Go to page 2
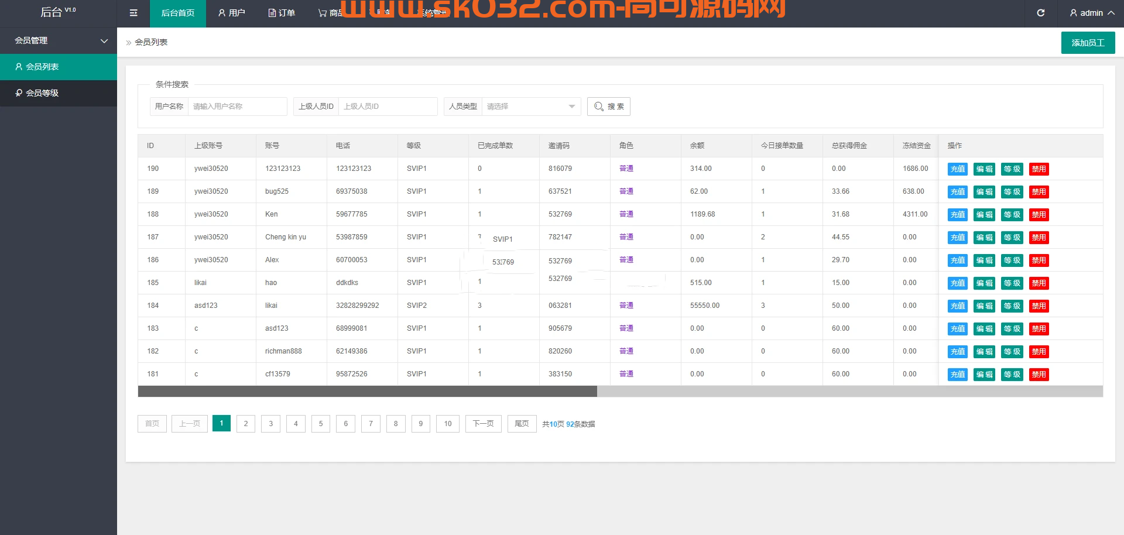1124x535 pixels. click(246, 424)
